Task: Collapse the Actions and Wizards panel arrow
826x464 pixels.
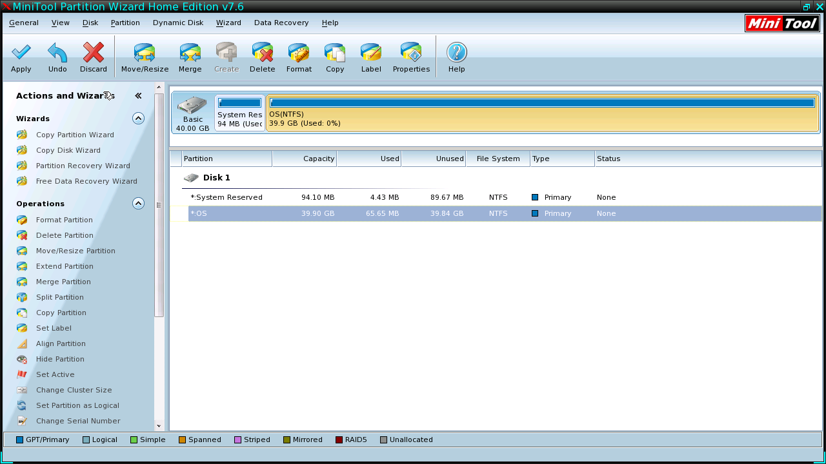Action: click(138, 95)
